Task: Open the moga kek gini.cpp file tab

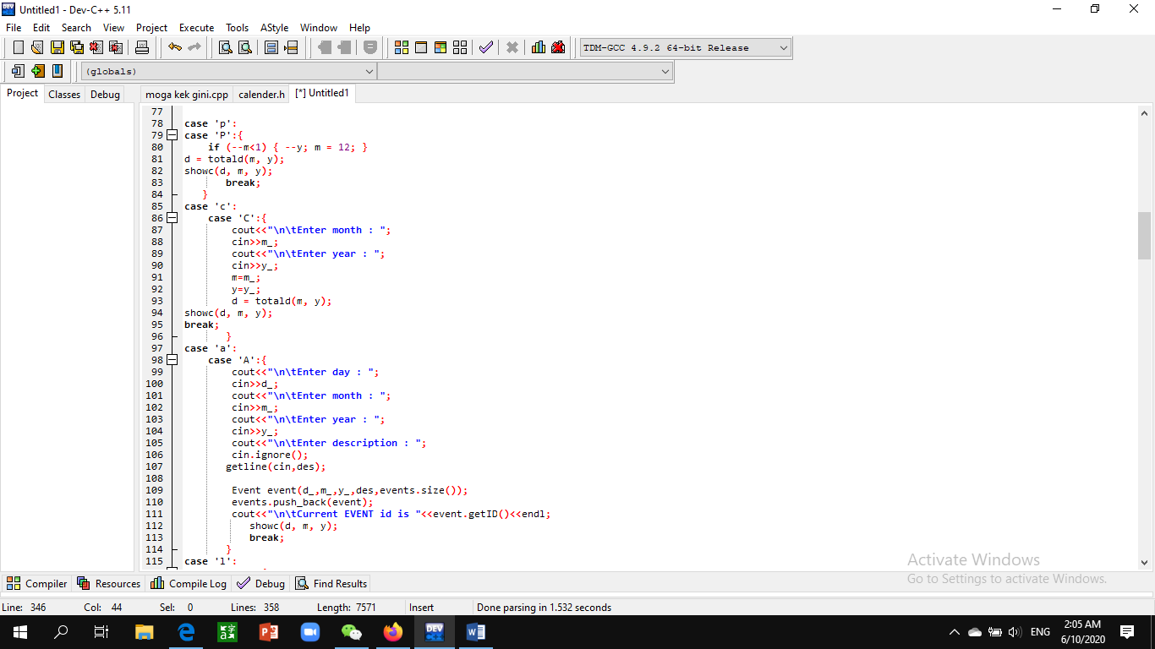Action: pos(187,95)
